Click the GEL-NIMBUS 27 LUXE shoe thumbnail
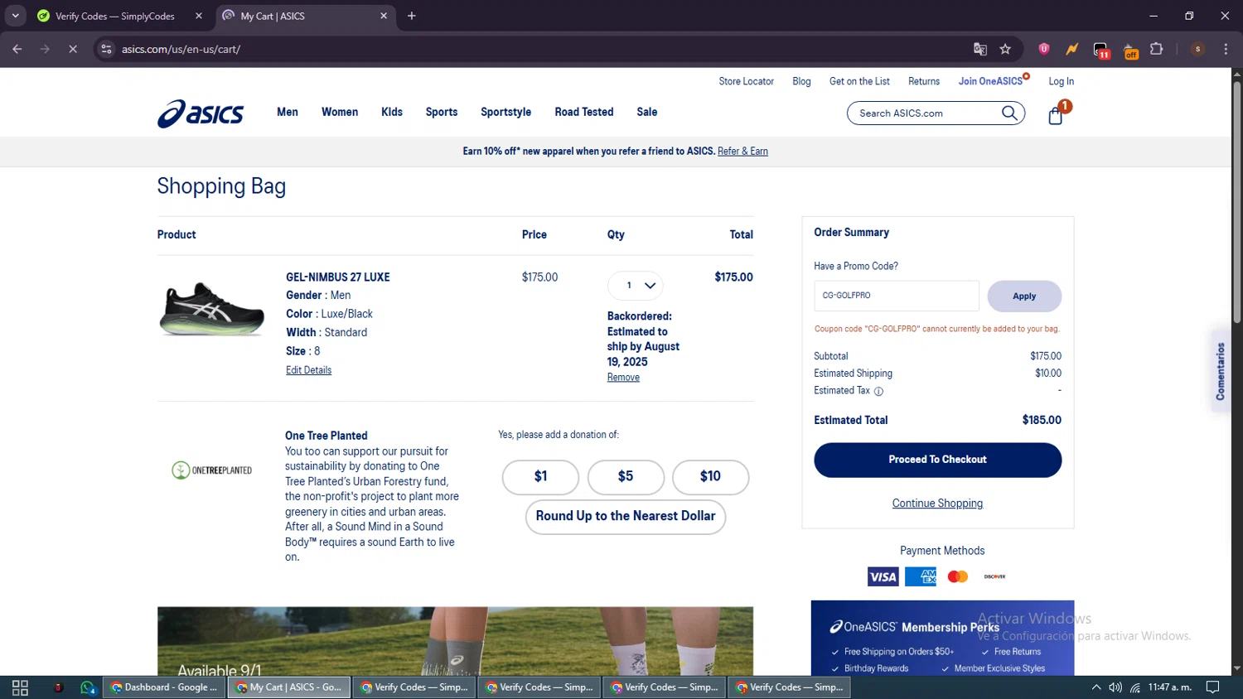The width and height of the screenshot is (1243, 699). 212,308
